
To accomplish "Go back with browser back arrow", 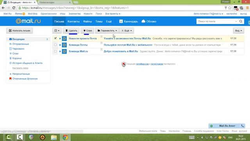I will pos(3,8).
